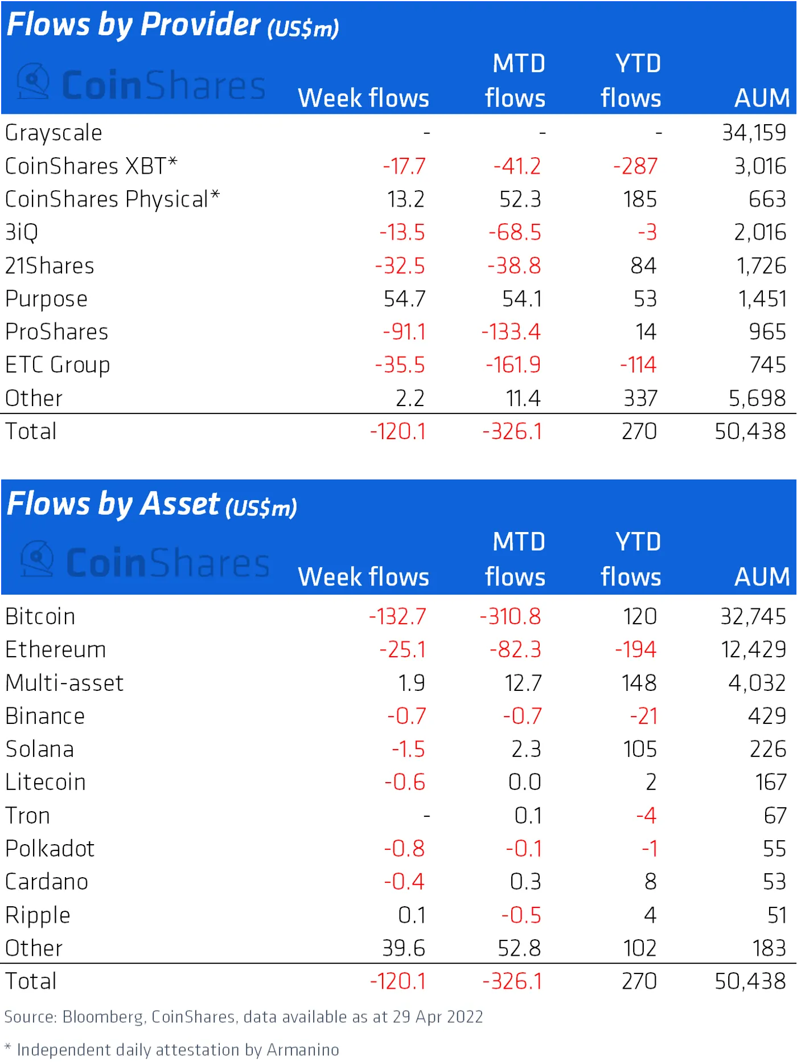Select the Bitcoin row label

pyautogui.click(x=40, y=617)
